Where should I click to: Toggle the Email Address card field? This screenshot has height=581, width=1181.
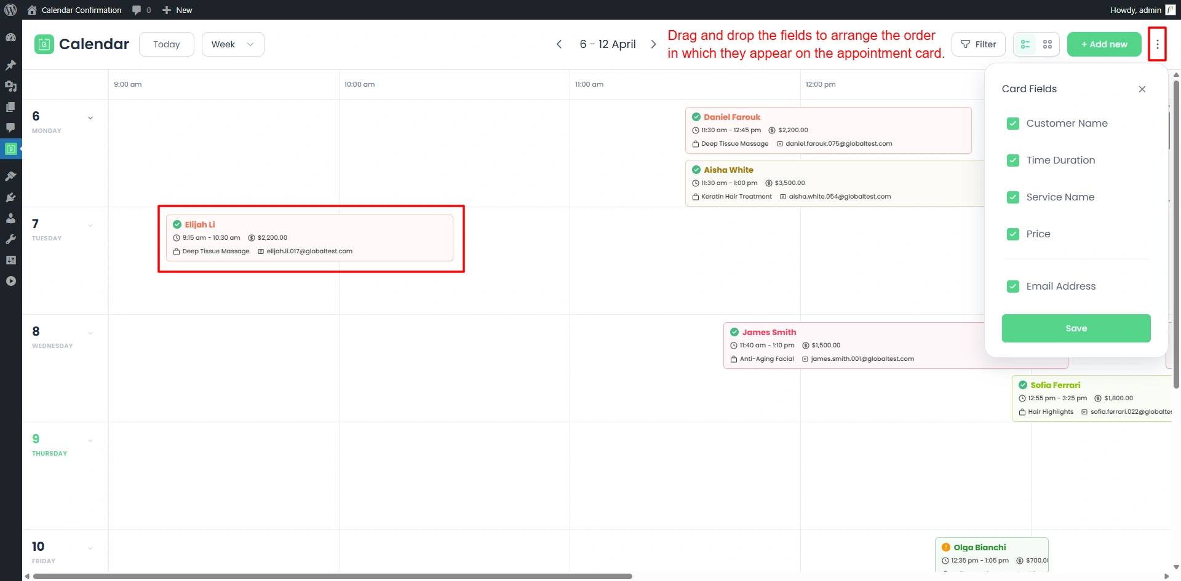[x=1013, y=286]
